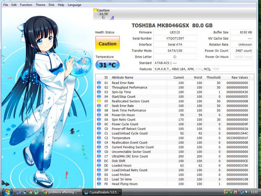
Task: Click the Standard field ATA8-ACS
Action: click(x=203, y=63)
